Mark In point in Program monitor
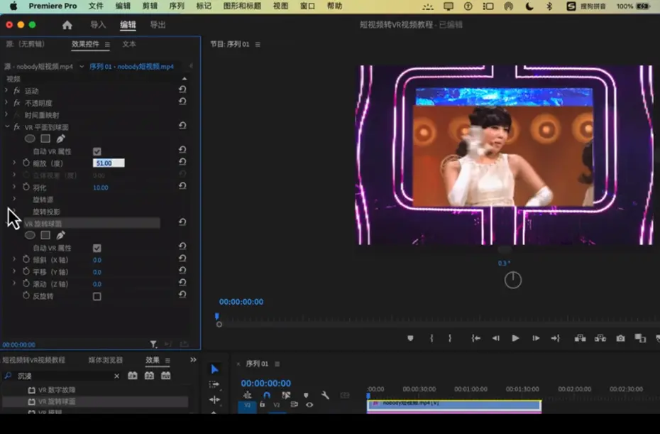This screenshot has height=434, width=660. (431, 338)
